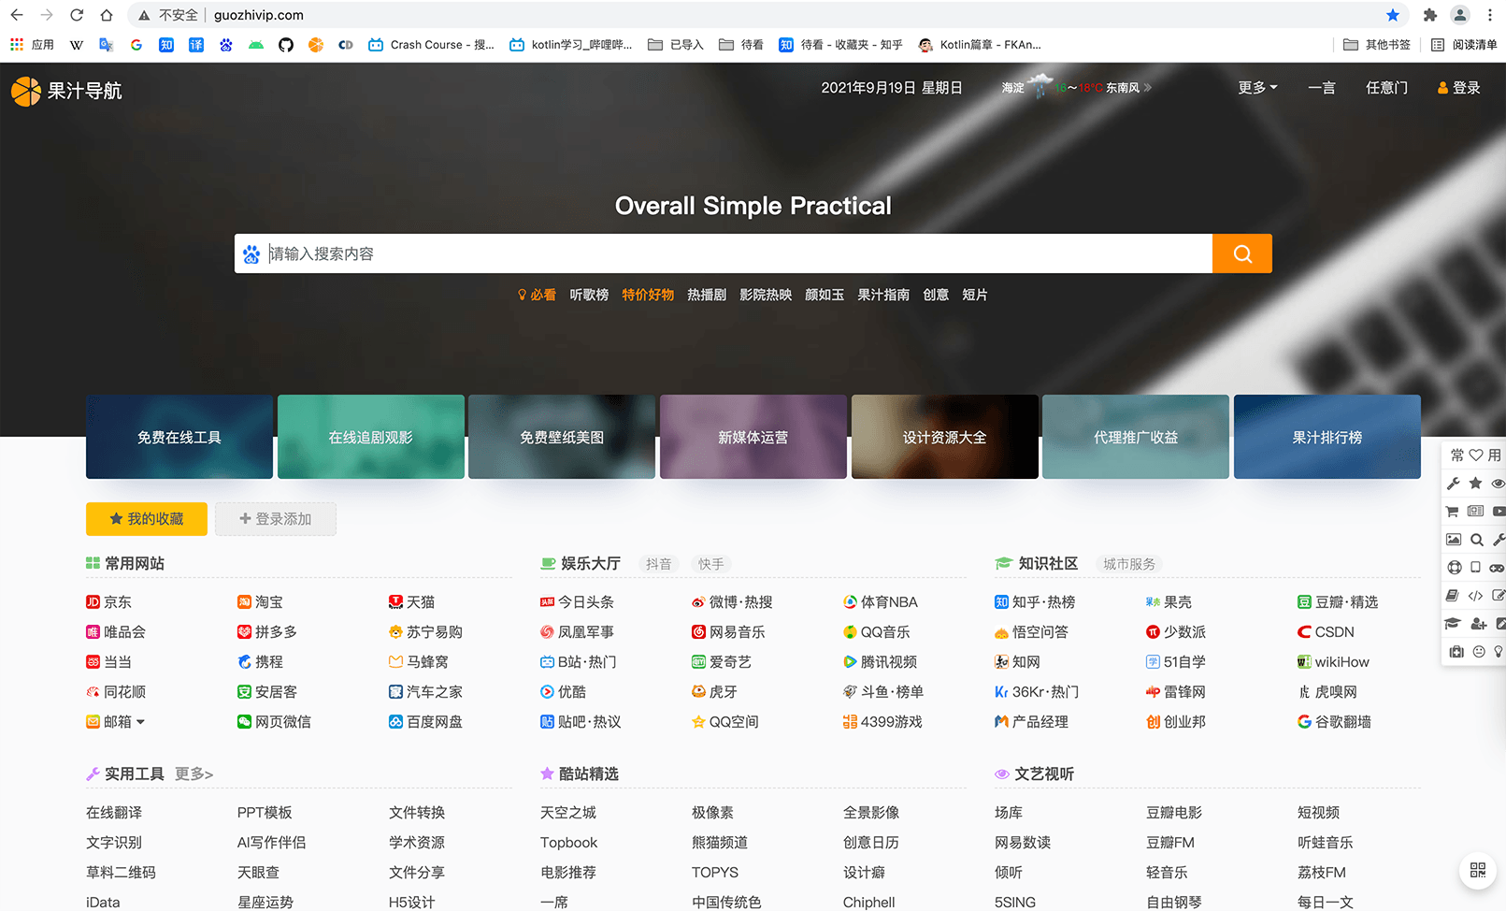The width and height of the screenshot is (1506, 911).
Task: Select the 快手 tab beside 娱乐大厅
Action: pos(711,564)
